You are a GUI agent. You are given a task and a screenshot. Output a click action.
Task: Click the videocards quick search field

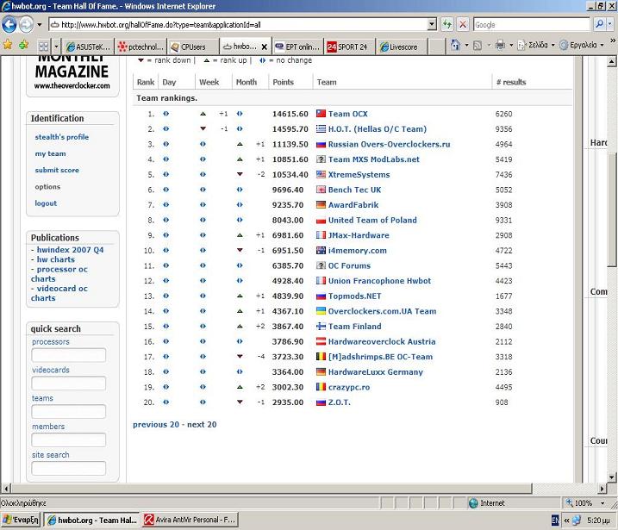[69, 383]
